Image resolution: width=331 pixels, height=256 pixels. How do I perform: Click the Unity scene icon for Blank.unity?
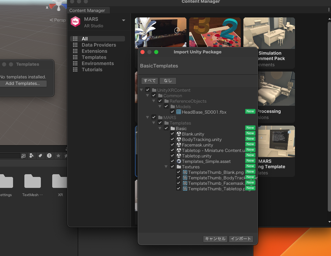pos(179,134)
